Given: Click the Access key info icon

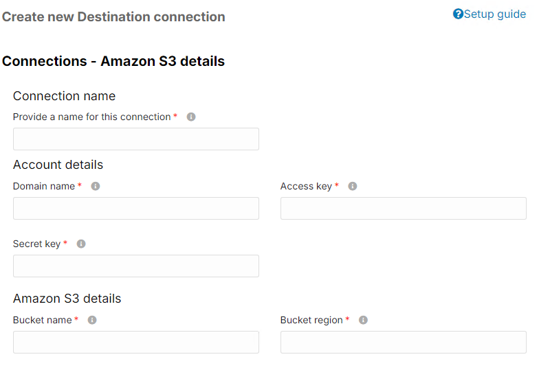Looking at the screenshot, I should point(352,186).
